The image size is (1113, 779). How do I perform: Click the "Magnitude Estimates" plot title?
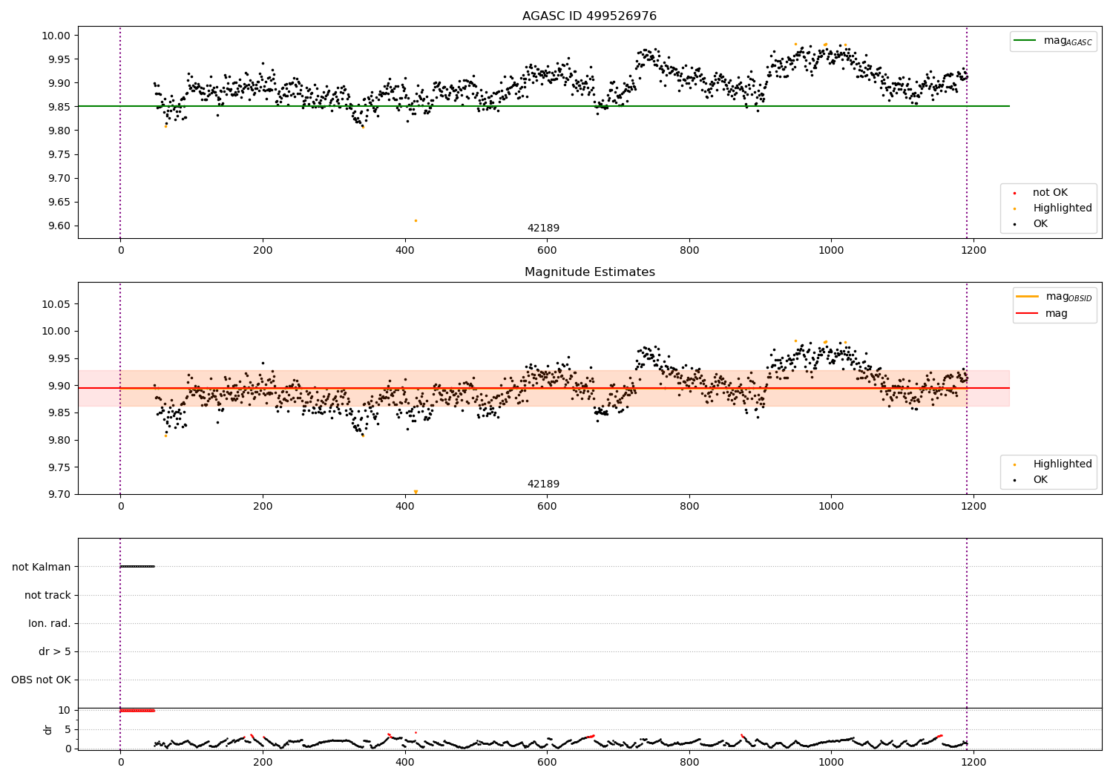click(589, 272)
